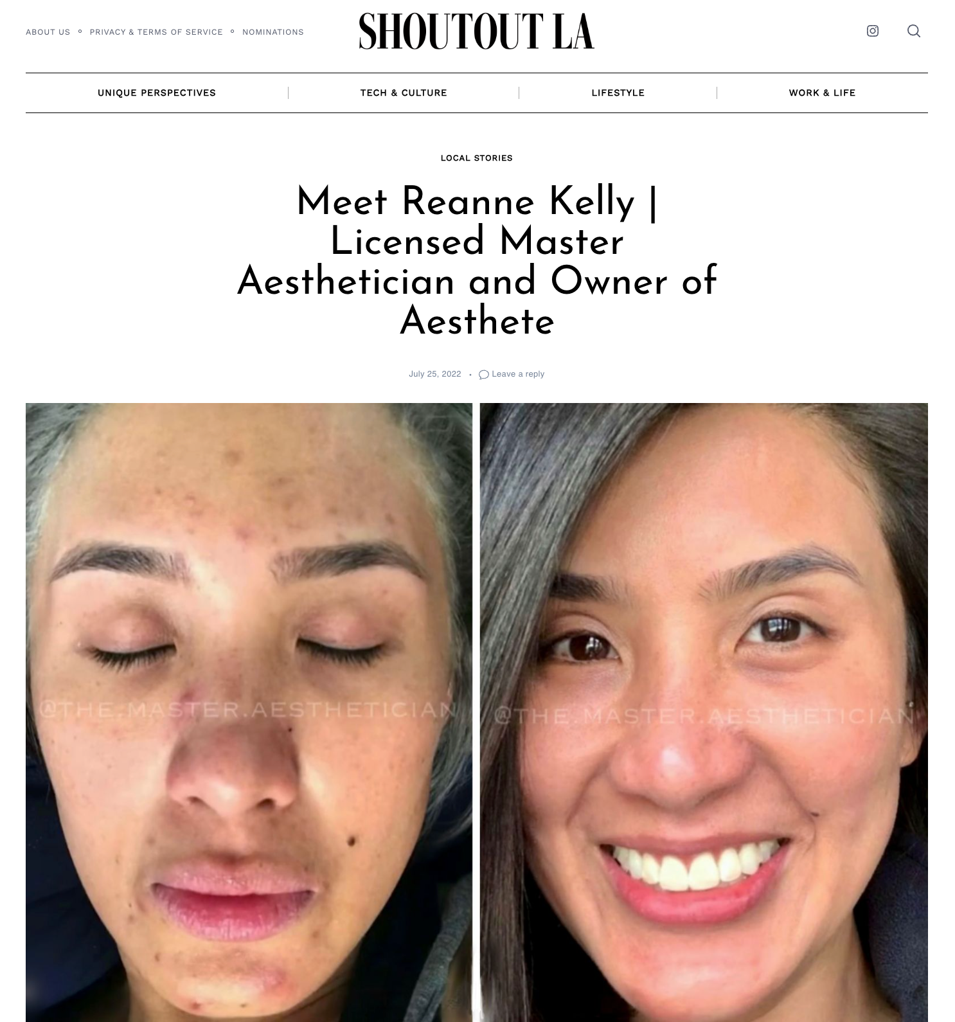Click the July 25, 2022 date
Viewport: 955px width, 1022px height.
click(x=435, y=374)
